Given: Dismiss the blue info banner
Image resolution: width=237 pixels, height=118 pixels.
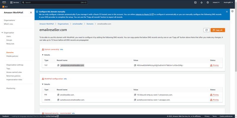Looking at the screenshot, I should coord(227,12).
